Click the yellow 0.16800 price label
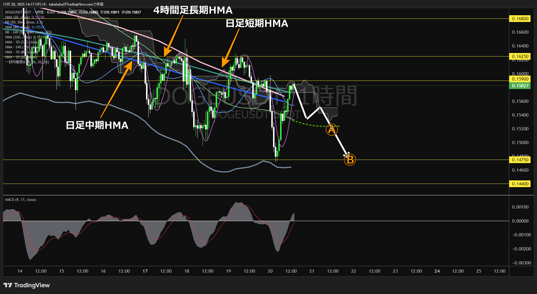This screenshot has width=537, height=294. (520, 19)
